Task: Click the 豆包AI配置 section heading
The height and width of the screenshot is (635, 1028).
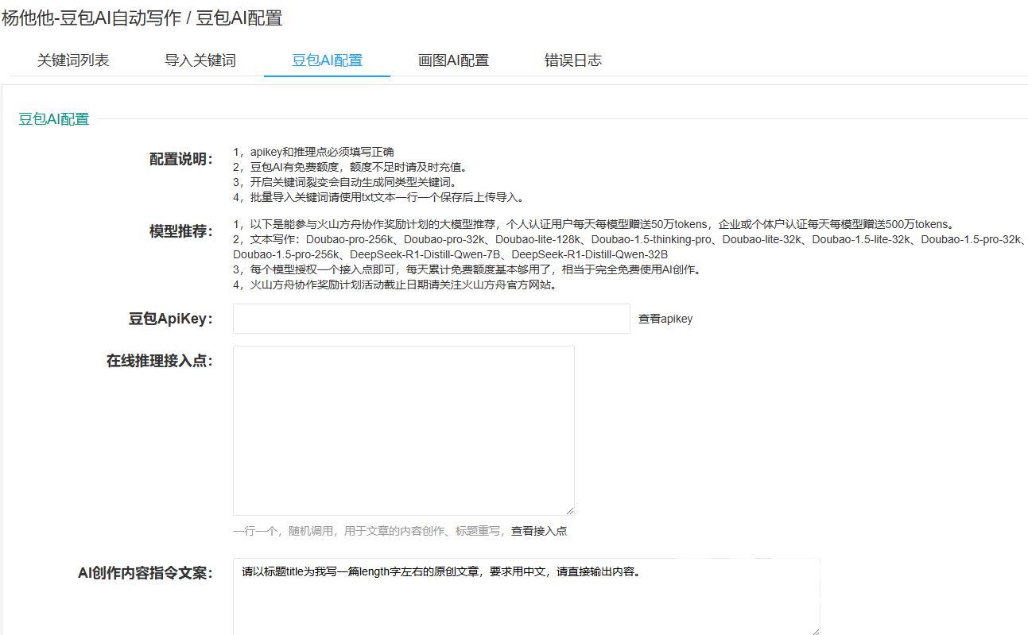Action: [x=54, y=119]
